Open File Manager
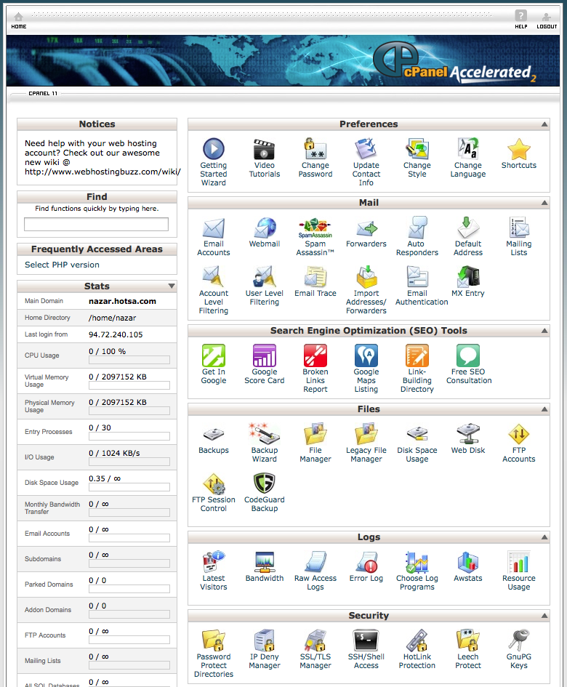 315,434
